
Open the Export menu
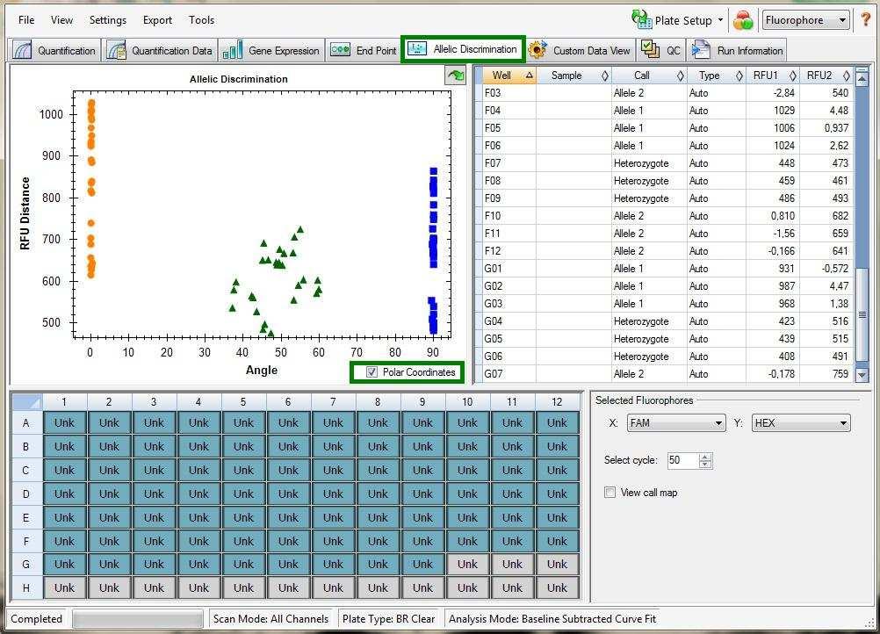[x=157, y=20]
